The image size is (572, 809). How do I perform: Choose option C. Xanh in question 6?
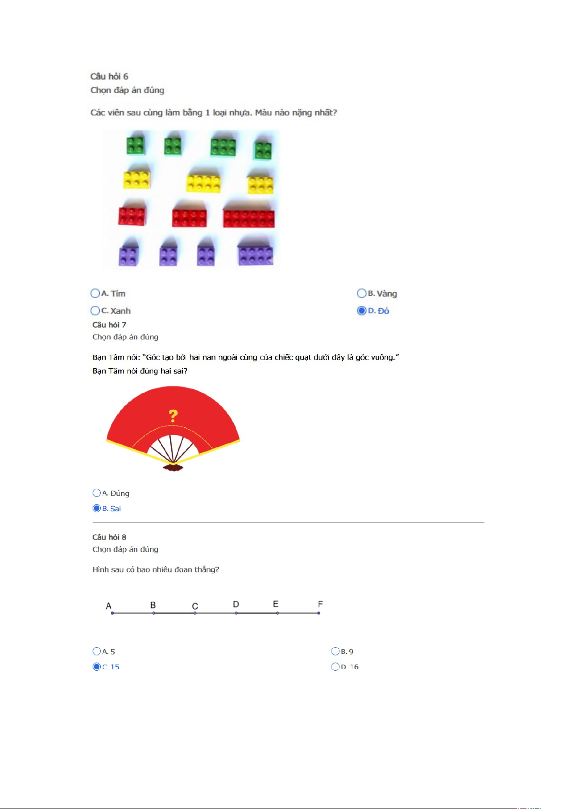(x=95, y=311)
